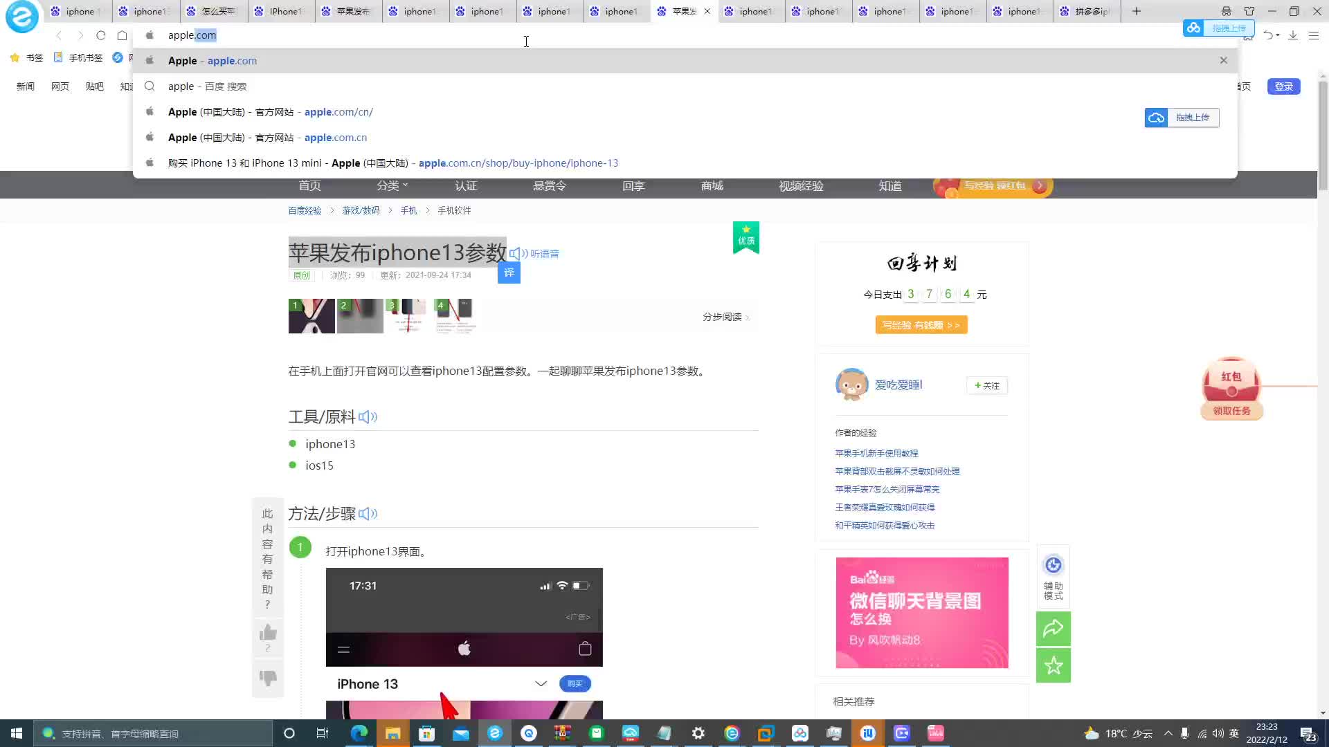Screen dimensions: 1329x747
Task: Click the search/magnifier icon in address bar
Action: tap(150, 85)
